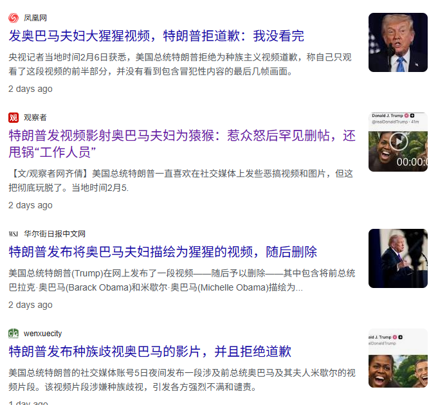Click the WSJ result snippet text

pyautogui.click(x=182, y=280)
